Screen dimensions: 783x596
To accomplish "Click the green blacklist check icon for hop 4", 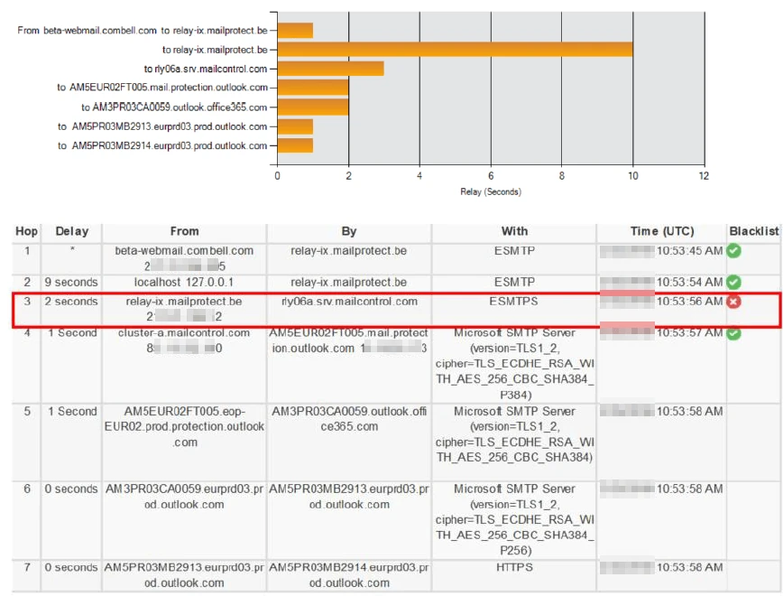I will [x=733, y=333].
